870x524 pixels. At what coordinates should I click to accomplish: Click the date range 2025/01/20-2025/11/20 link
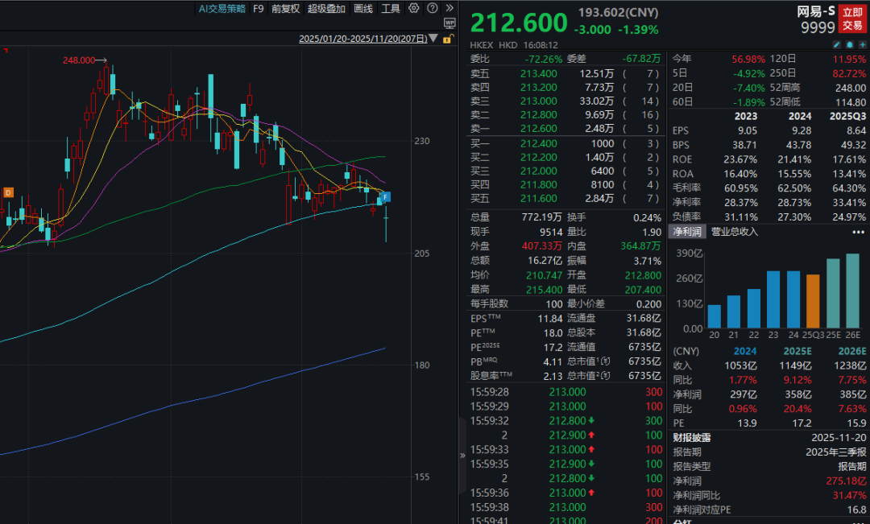pyautogui.click(x=362, y=39)
